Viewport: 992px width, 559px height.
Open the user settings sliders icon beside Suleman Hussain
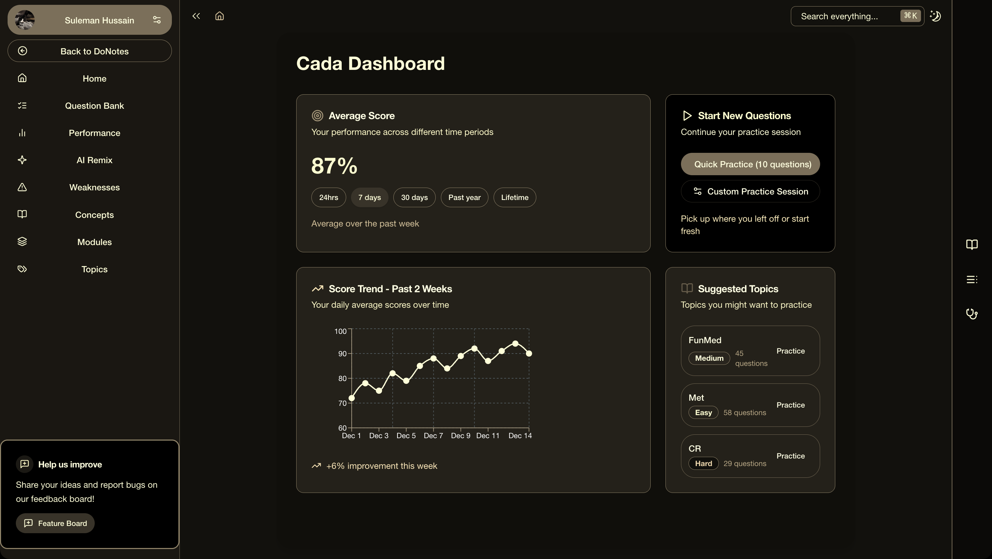tap(157, 20)
